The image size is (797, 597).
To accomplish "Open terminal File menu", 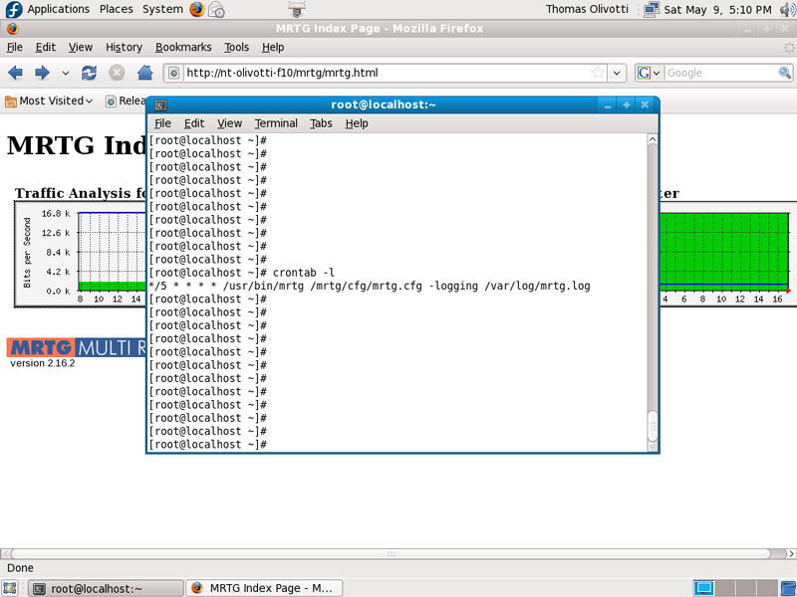I will (162, 123).
